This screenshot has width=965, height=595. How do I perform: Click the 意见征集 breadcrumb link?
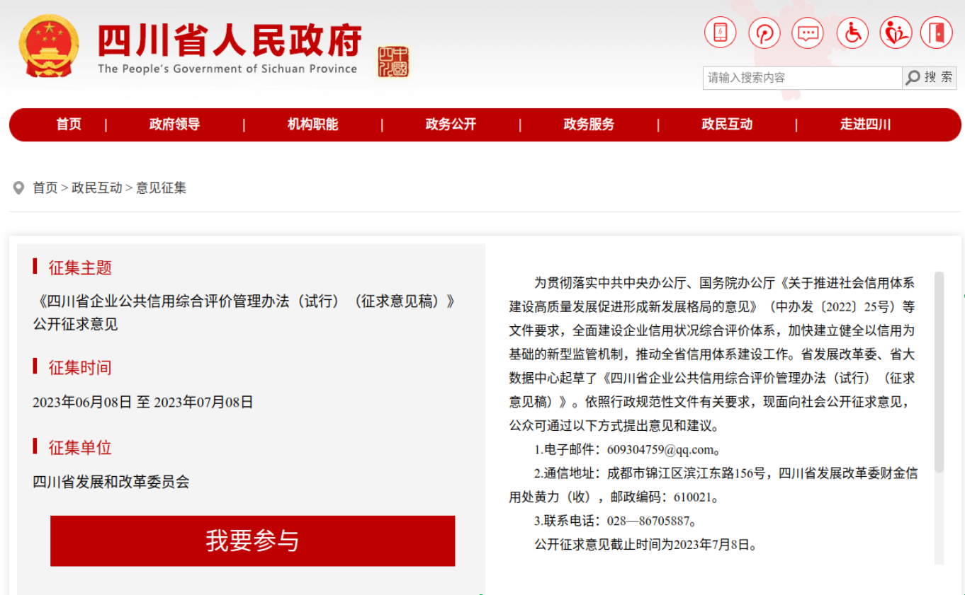click(162, 188)
